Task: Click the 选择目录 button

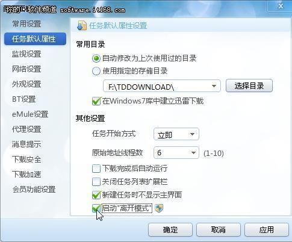Action: click(249, 85)
